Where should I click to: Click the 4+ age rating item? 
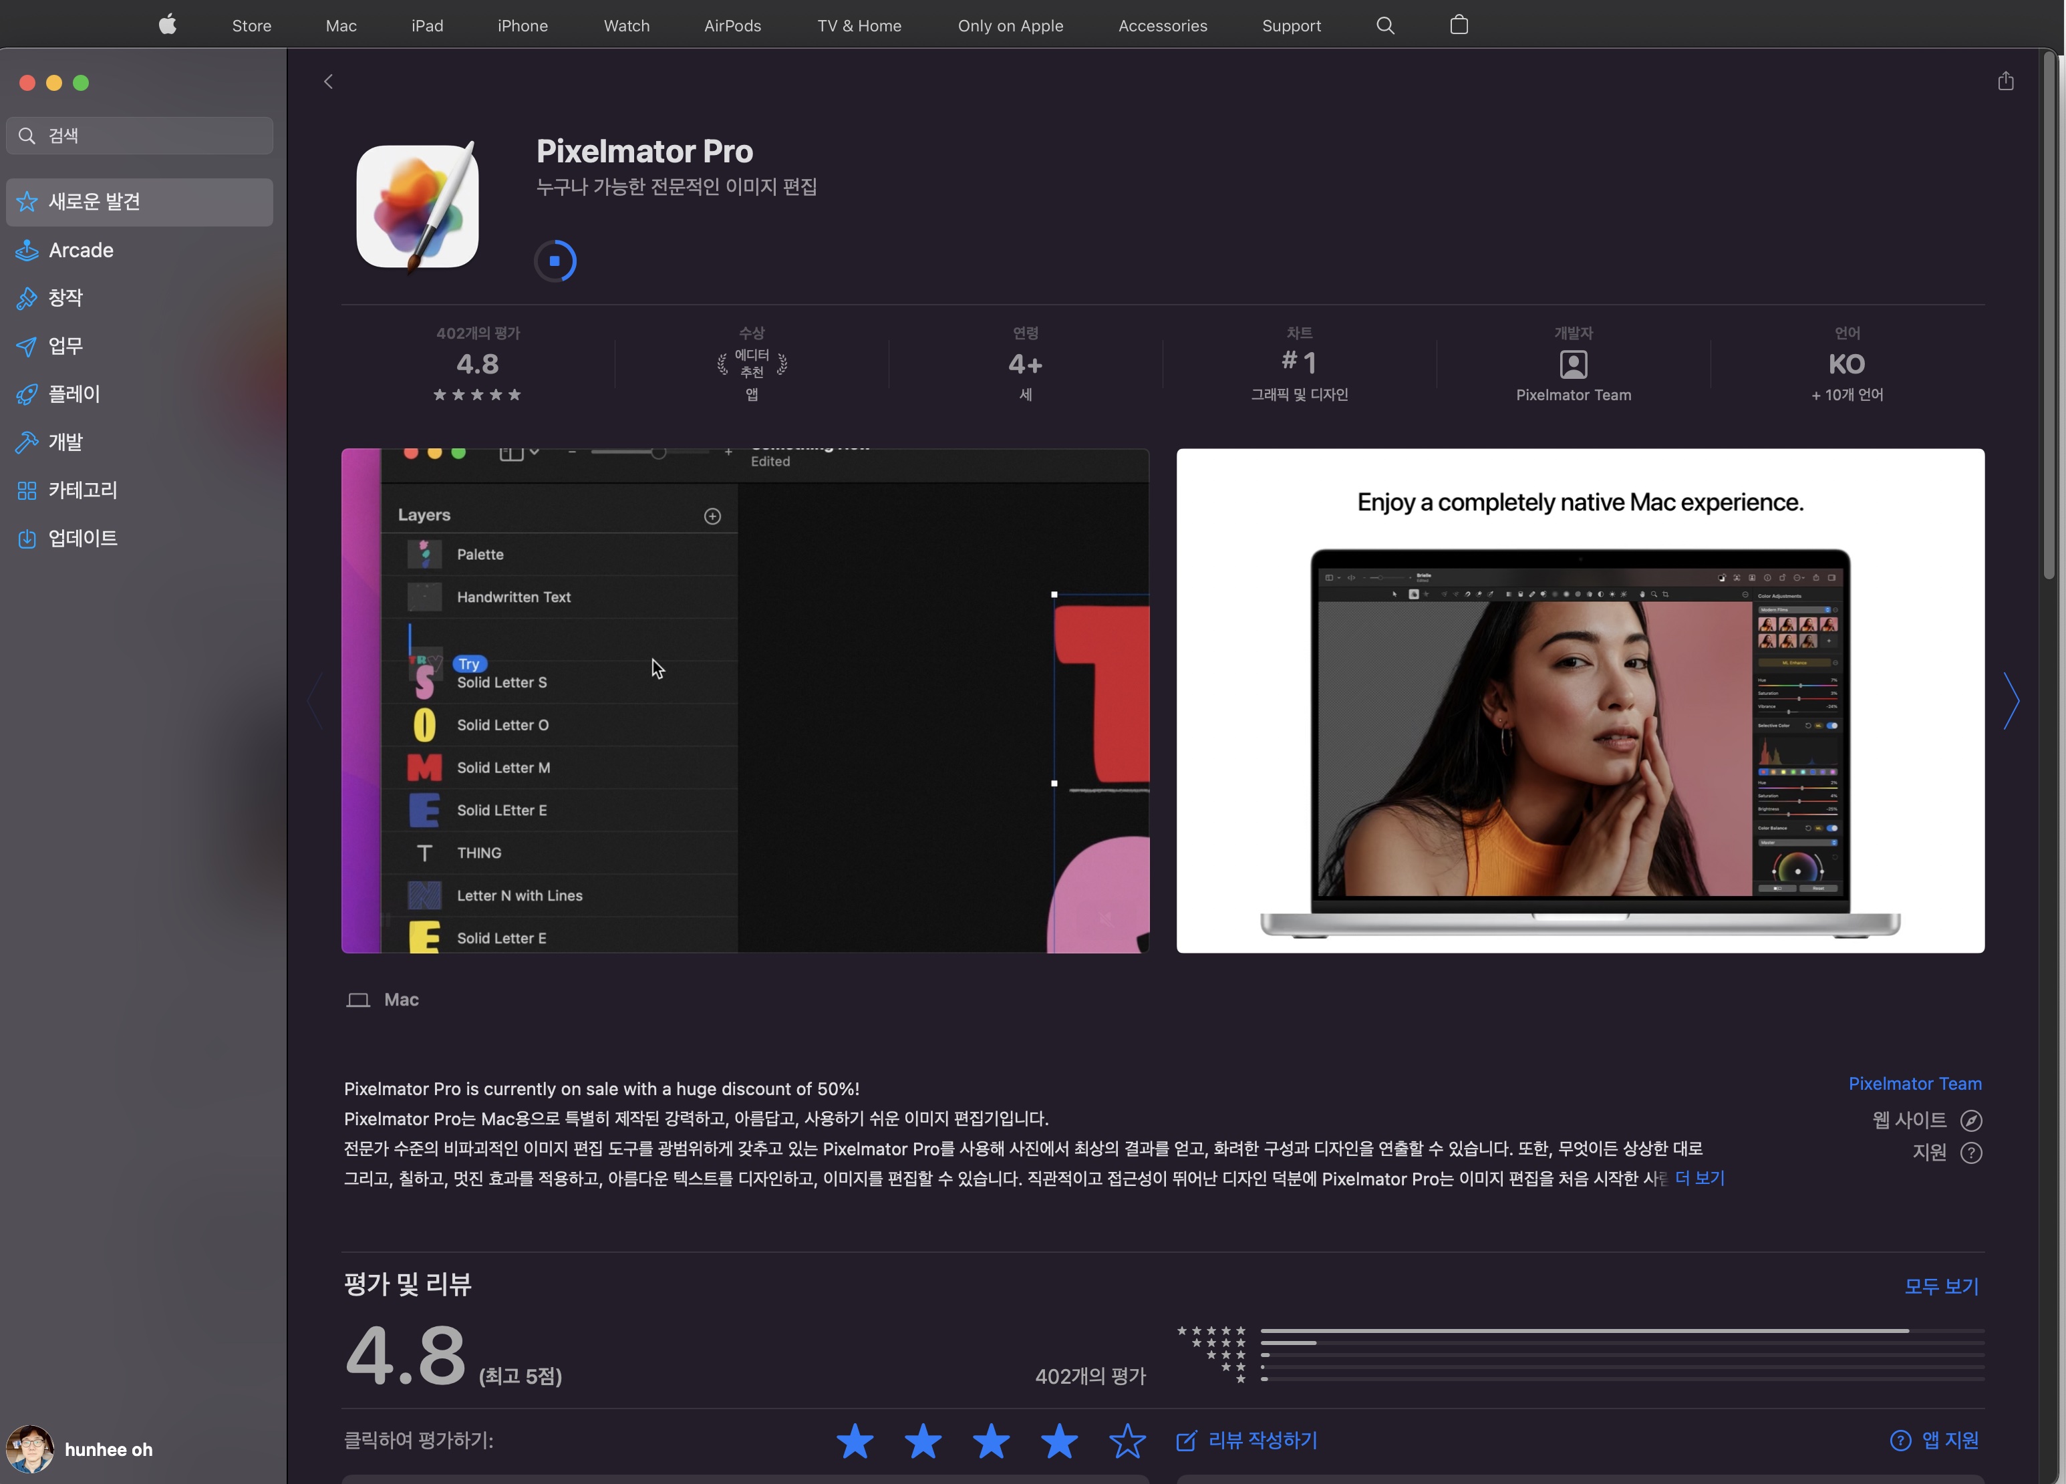pos(1025,364)
